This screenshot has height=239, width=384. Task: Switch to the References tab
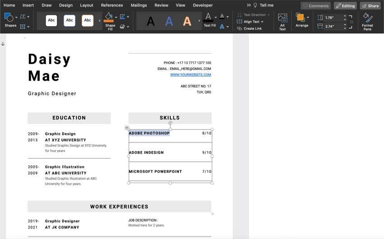[x=112, y=5]
